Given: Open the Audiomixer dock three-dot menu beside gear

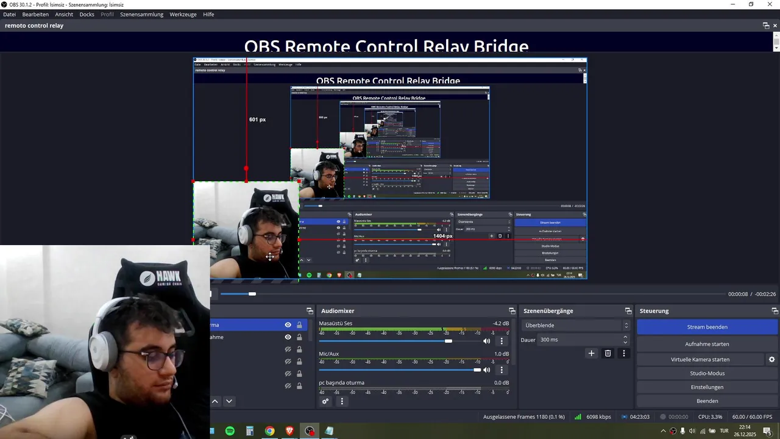Looking at the screenshot, I should [342, 401].
